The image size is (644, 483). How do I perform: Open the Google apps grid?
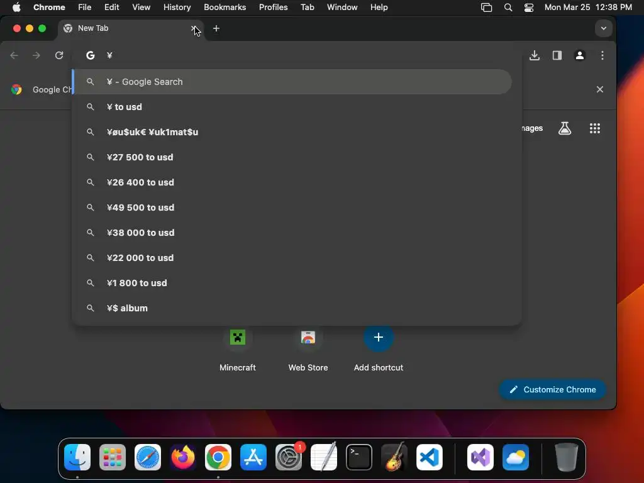pos(595,128)
